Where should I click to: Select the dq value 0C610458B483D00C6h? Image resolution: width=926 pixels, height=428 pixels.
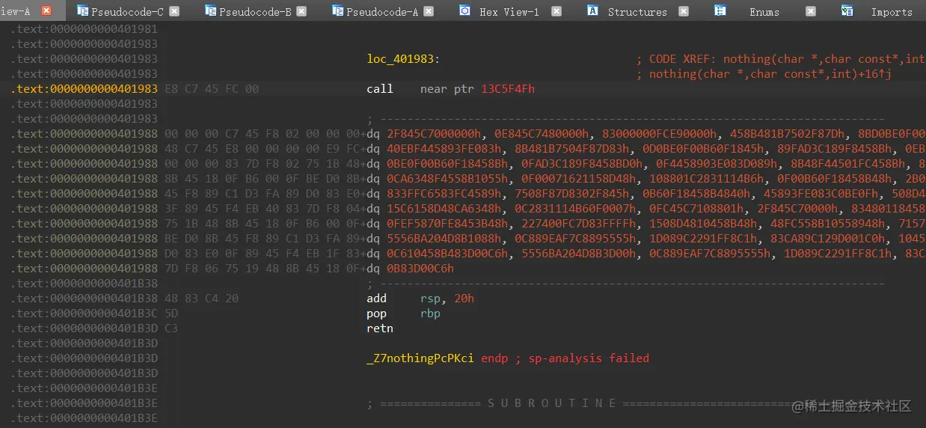click(447, 254)
